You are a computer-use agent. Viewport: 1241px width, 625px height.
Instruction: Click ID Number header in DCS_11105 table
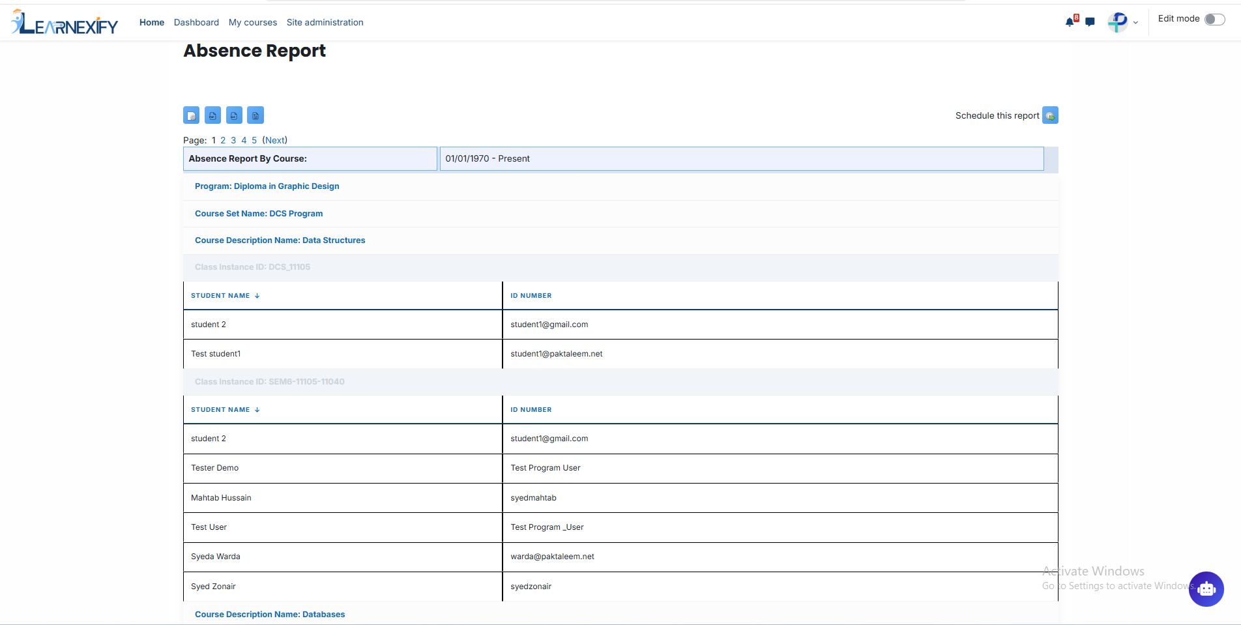tap(531, 296)
